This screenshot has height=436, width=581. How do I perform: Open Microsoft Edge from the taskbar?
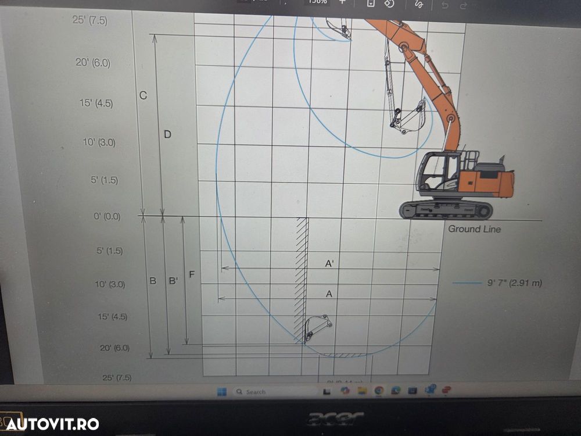click(395, 390)
